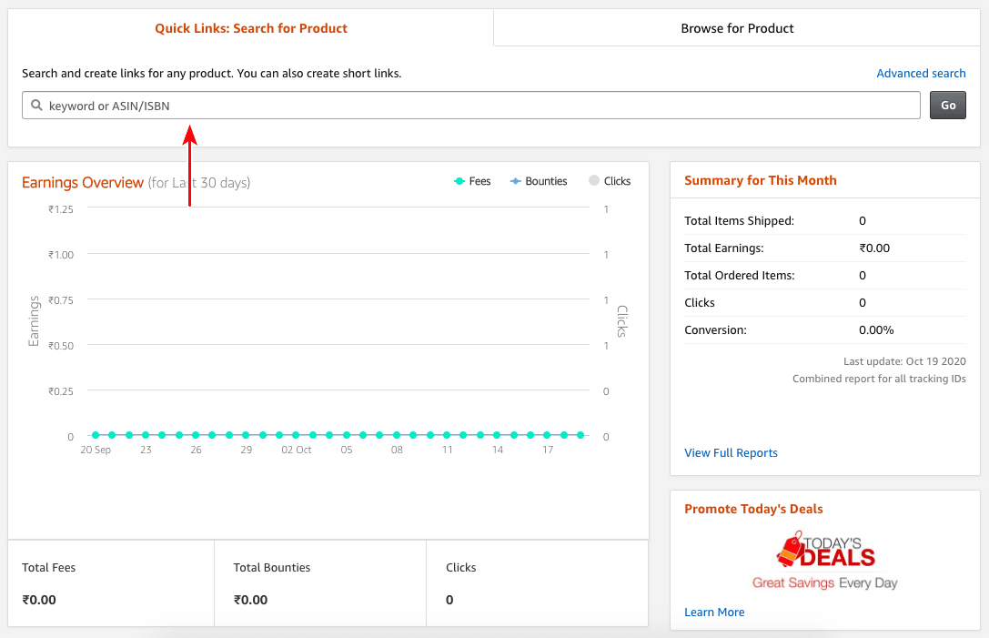Toggle the Clicks legend marker
This screenshot has height=638, width=989.
pos(593,180)
